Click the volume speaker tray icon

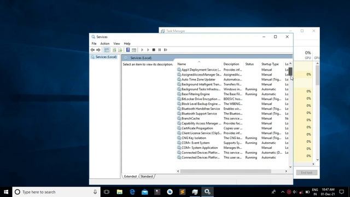point(295,192)
